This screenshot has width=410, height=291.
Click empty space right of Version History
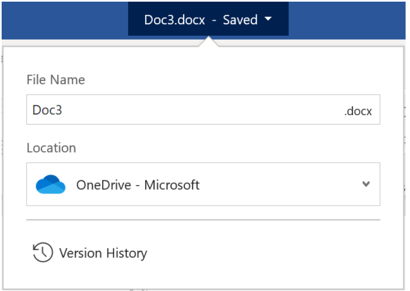[x=265, y=254]
